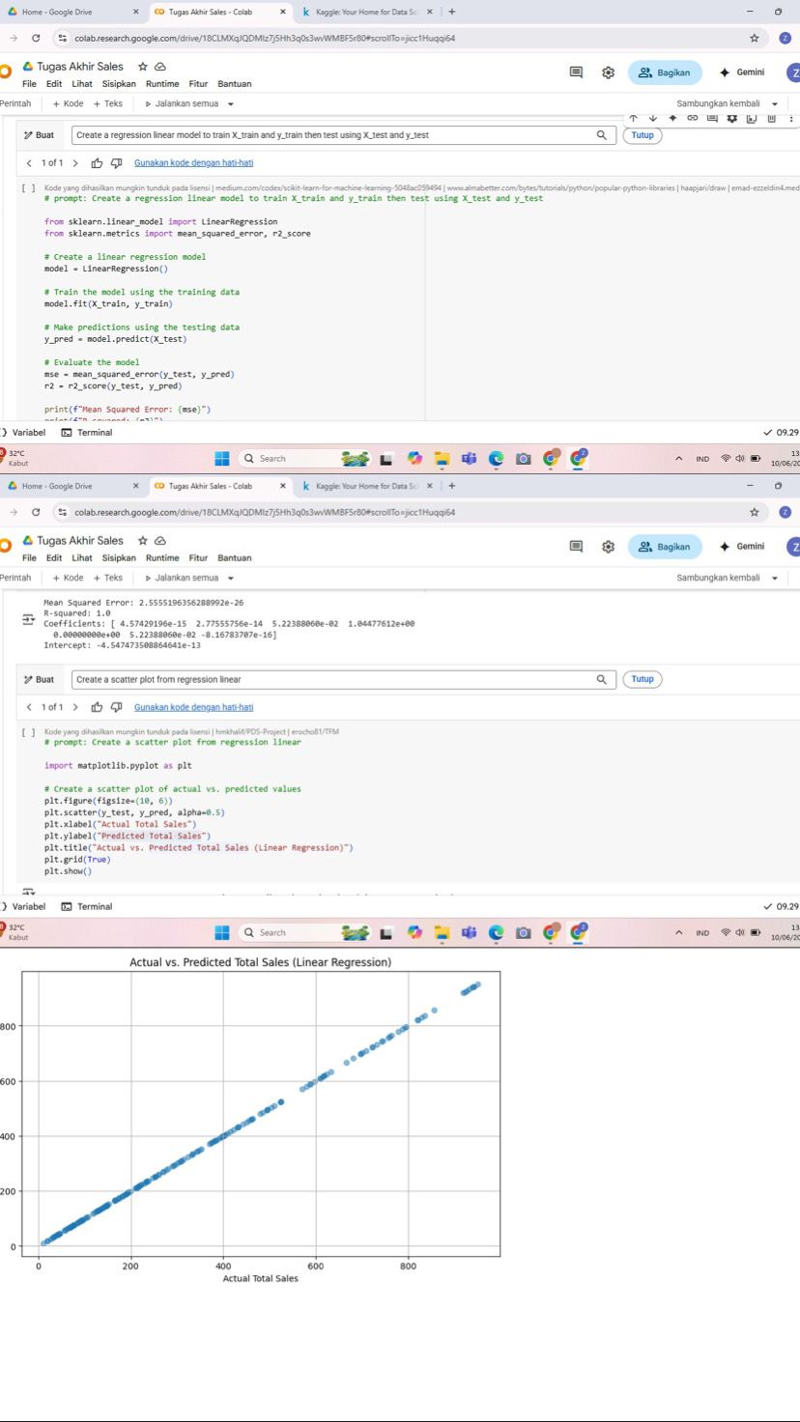Screen dimensions: 800x1422
Task: Open the 'Gunakan kode dengan hati-hati' link below regression prompt
Action: [x=193, y=163]
